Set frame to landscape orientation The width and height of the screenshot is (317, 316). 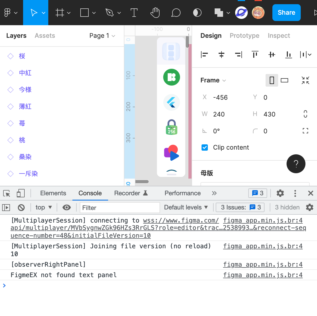pos(284,80)
